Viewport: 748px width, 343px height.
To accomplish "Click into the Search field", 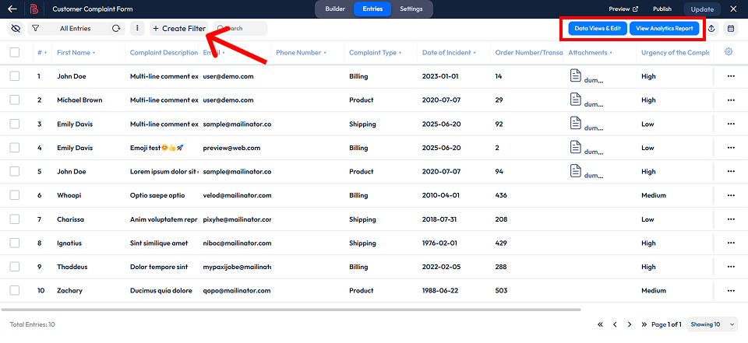I will (241, 29).
